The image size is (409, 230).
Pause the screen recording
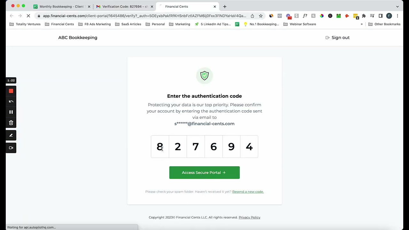coord(11,112)
